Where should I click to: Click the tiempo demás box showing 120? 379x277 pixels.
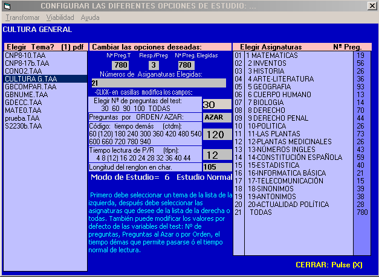coord(217,135)
